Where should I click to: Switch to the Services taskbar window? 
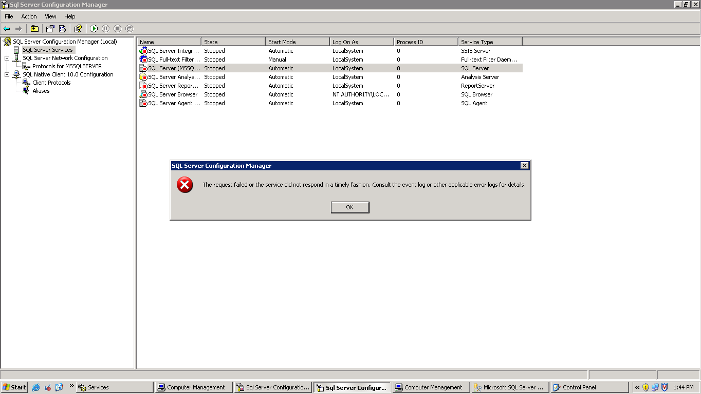coord(115,387)
